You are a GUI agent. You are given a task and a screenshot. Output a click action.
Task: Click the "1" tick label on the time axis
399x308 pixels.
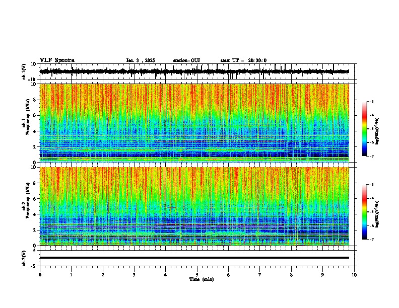[71, 275]
